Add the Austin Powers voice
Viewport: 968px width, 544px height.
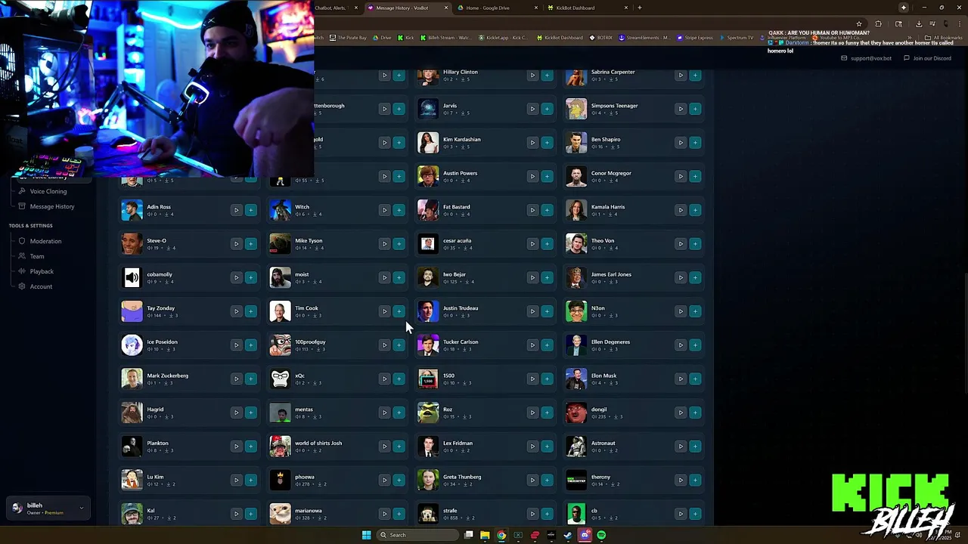[x=547, y=176]
